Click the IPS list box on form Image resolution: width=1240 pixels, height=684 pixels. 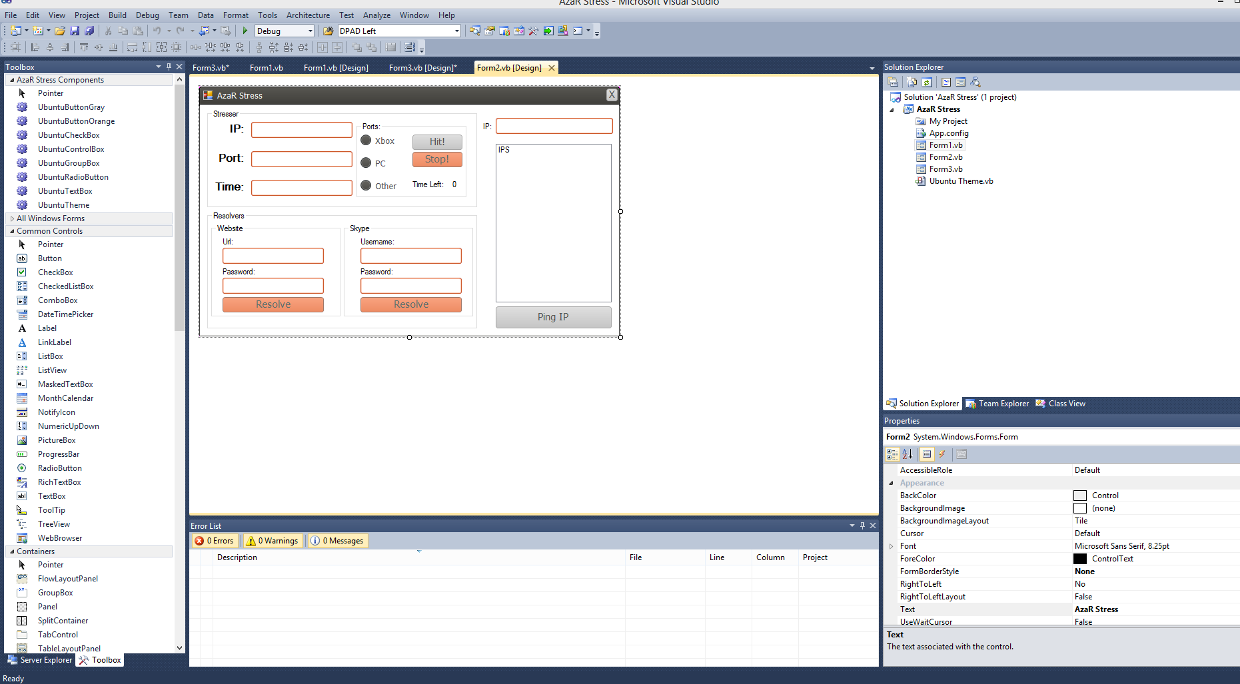(x=554, y=223)
